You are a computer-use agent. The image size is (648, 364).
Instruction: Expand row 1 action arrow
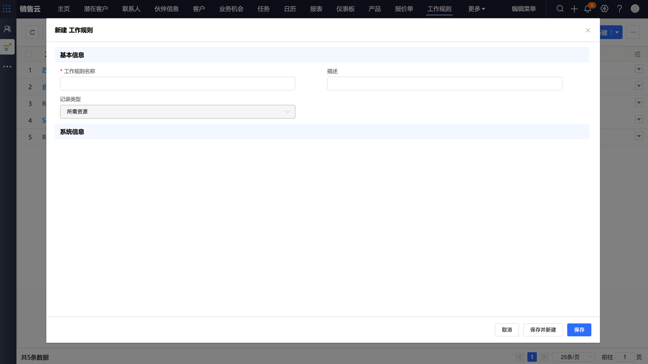[639, 69]
